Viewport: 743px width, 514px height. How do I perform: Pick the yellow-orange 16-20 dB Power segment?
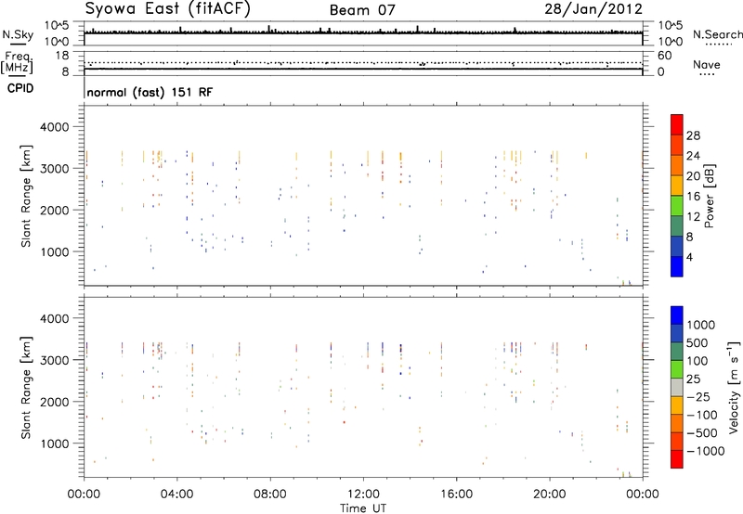pos(677,186)
